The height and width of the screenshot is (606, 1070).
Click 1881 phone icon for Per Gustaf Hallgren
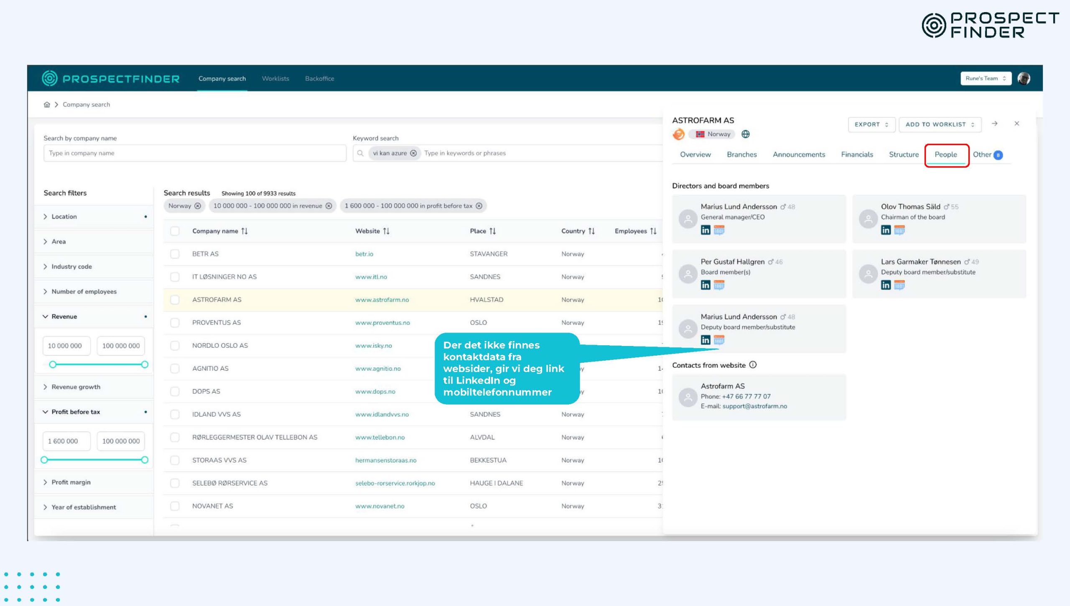pyautogui.click(x=719, y=285)
